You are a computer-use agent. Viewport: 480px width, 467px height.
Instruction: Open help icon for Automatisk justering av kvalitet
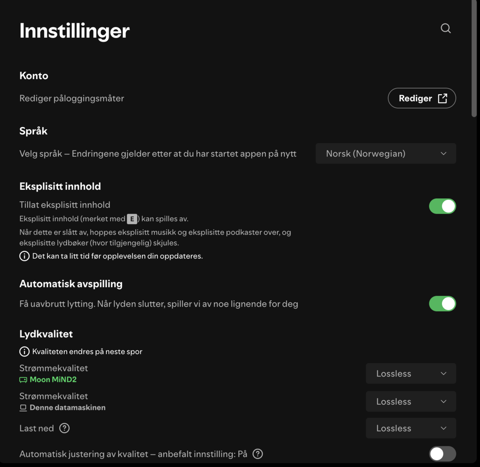pos(258,454)
